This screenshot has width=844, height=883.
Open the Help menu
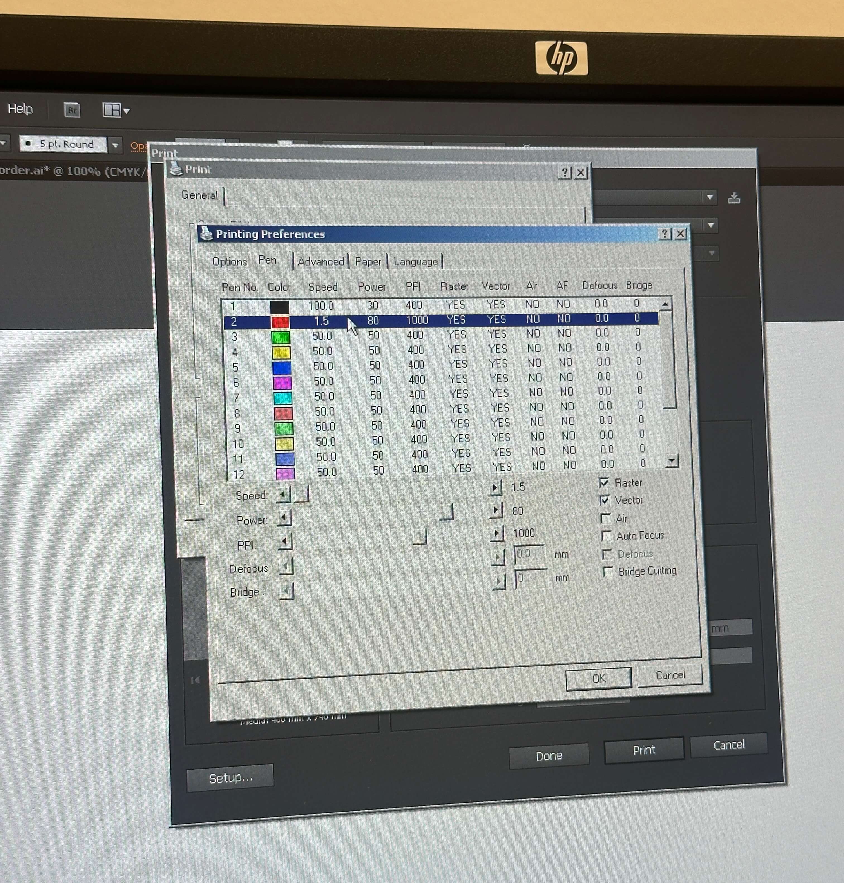click(x=20, y=109)
